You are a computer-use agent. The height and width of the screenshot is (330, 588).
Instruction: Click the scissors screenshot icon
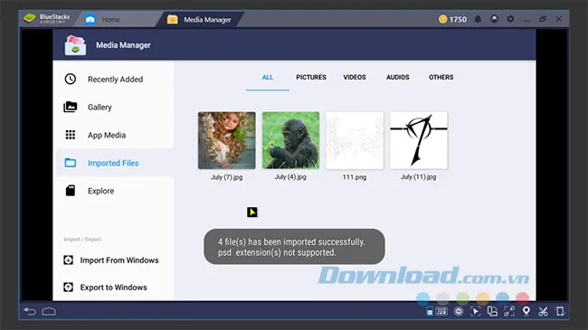(x=543, y=311)
